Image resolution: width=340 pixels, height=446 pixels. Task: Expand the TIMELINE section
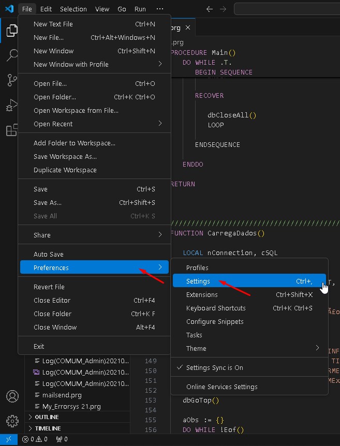(x=48, y=428)
